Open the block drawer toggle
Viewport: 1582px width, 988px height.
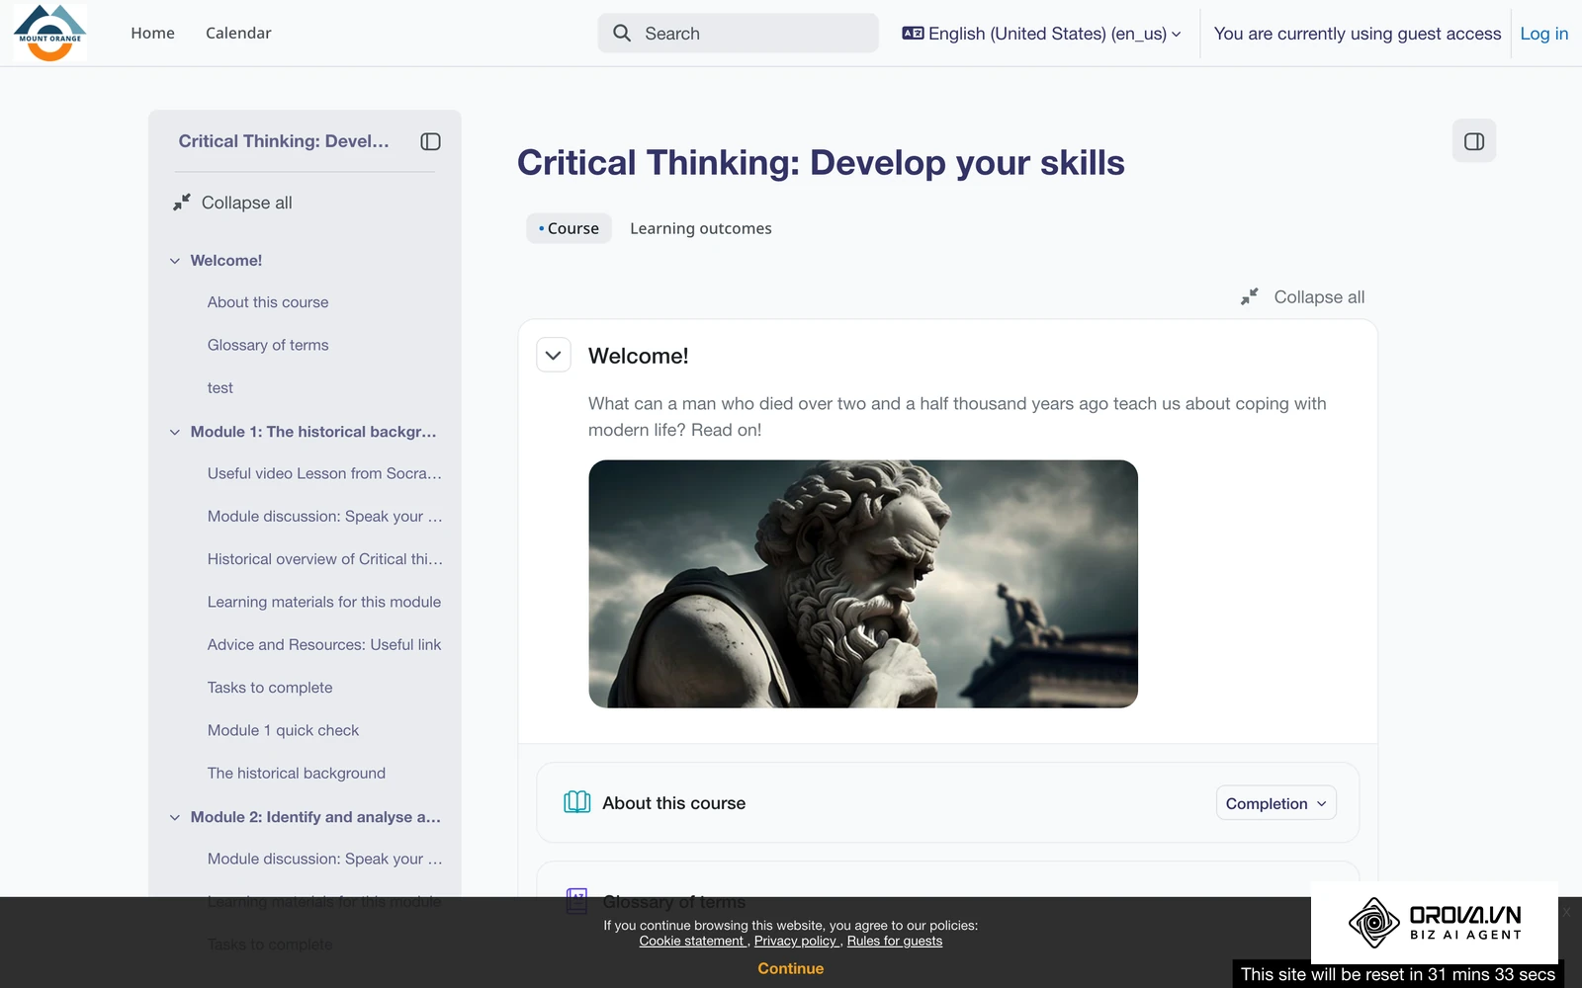tap(1474, 141)
